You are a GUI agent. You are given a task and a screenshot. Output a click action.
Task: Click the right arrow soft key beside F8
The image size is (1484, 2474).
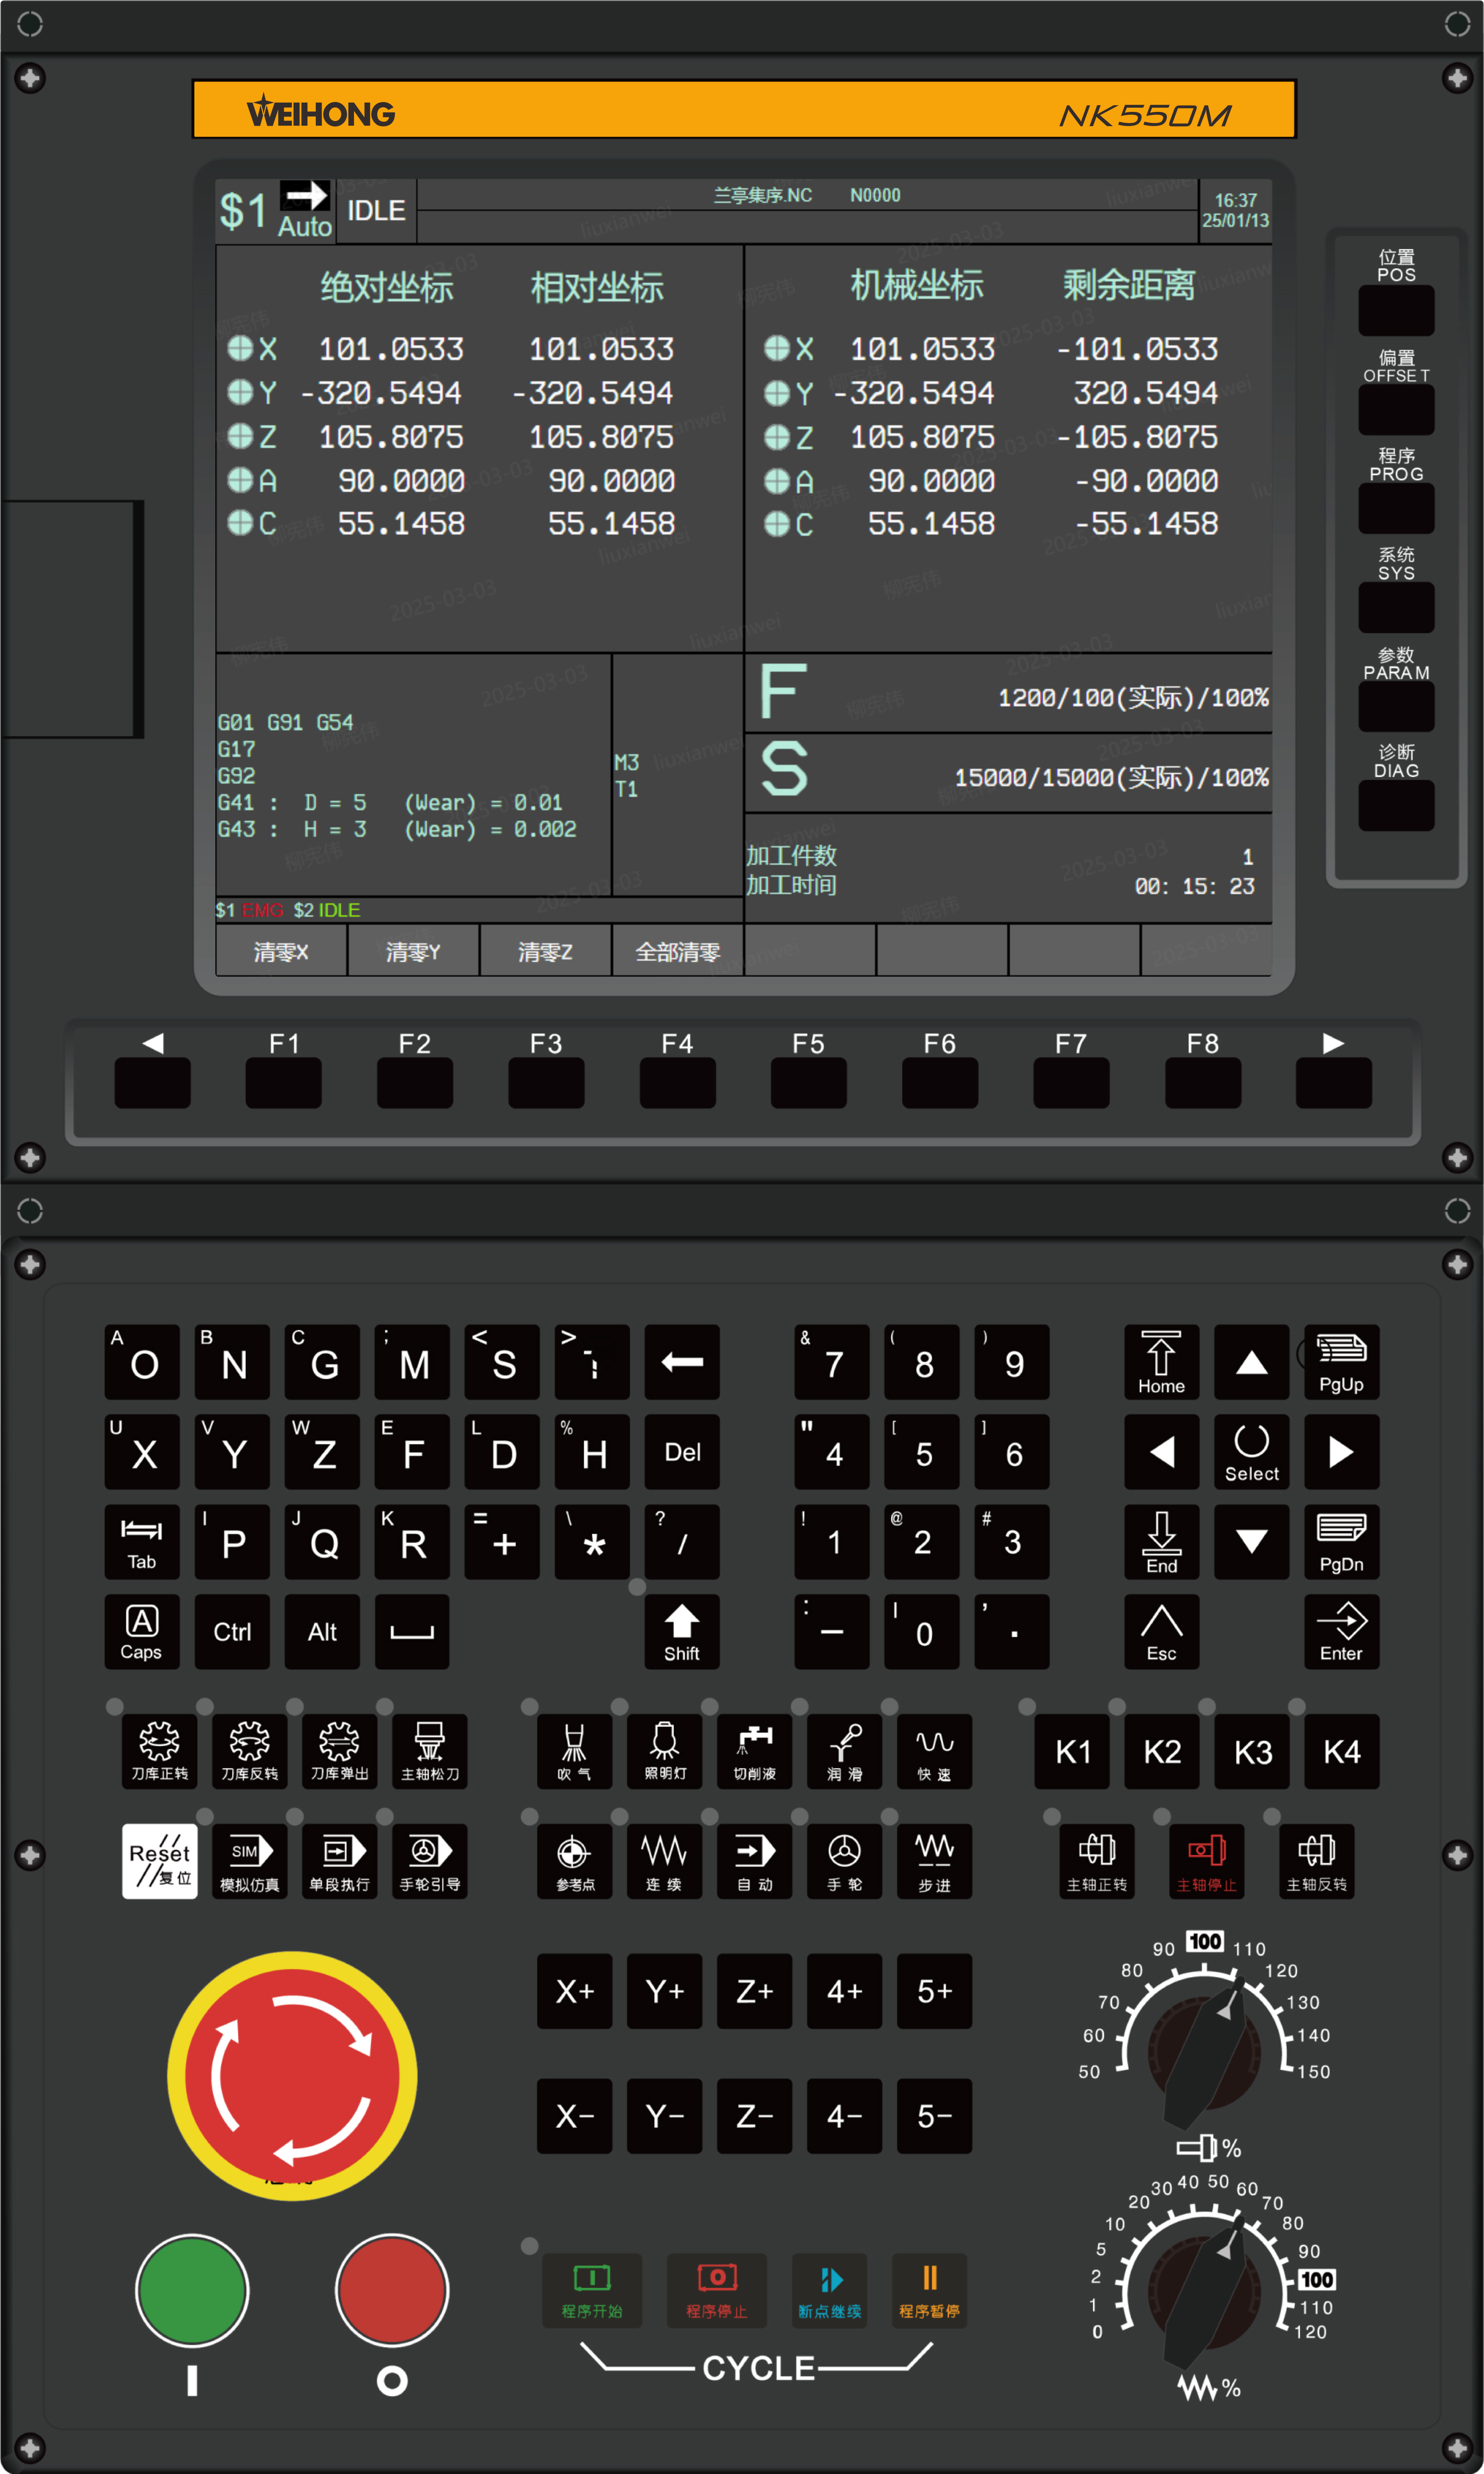tap(1334, 1084)
